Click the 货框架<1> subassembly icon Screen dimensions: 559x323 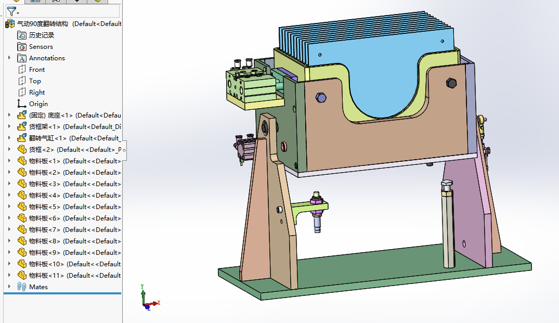tap(22, 126)
